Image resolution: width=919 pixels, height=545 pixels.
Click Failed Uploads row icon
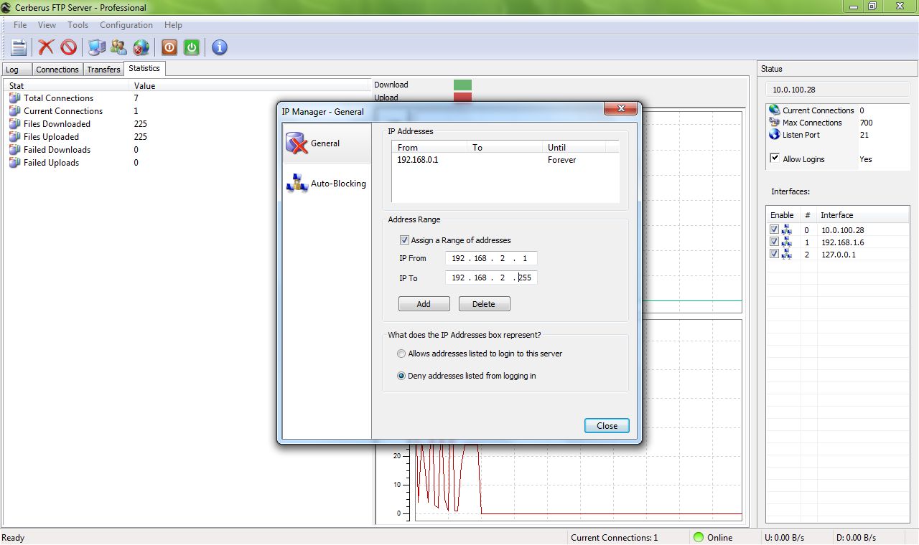14,163
